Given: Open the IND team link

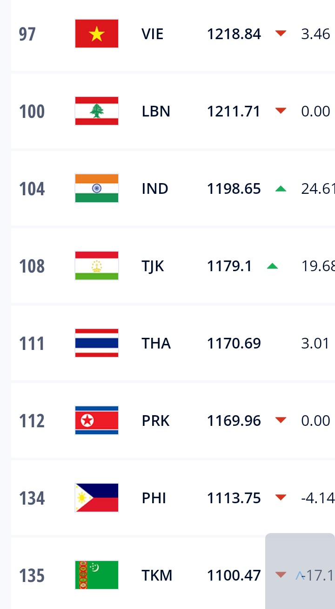Looking at the screenshot, I should pyautogui.click(x=155, y=189).
